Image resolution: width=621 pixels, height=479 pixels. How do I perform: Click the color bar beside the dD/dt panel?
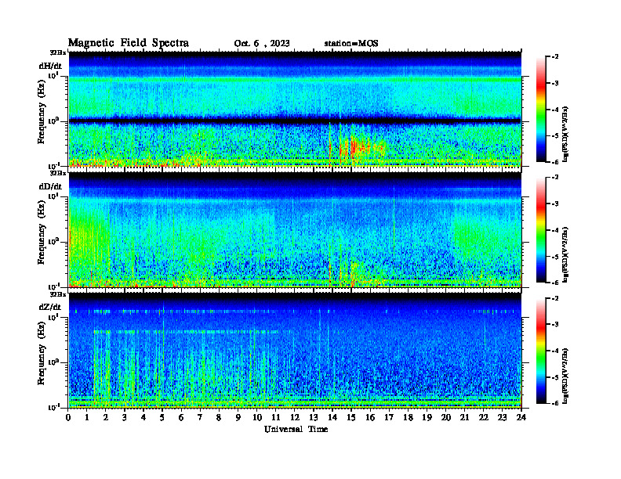pyautogui.click(x=540, y=230)
